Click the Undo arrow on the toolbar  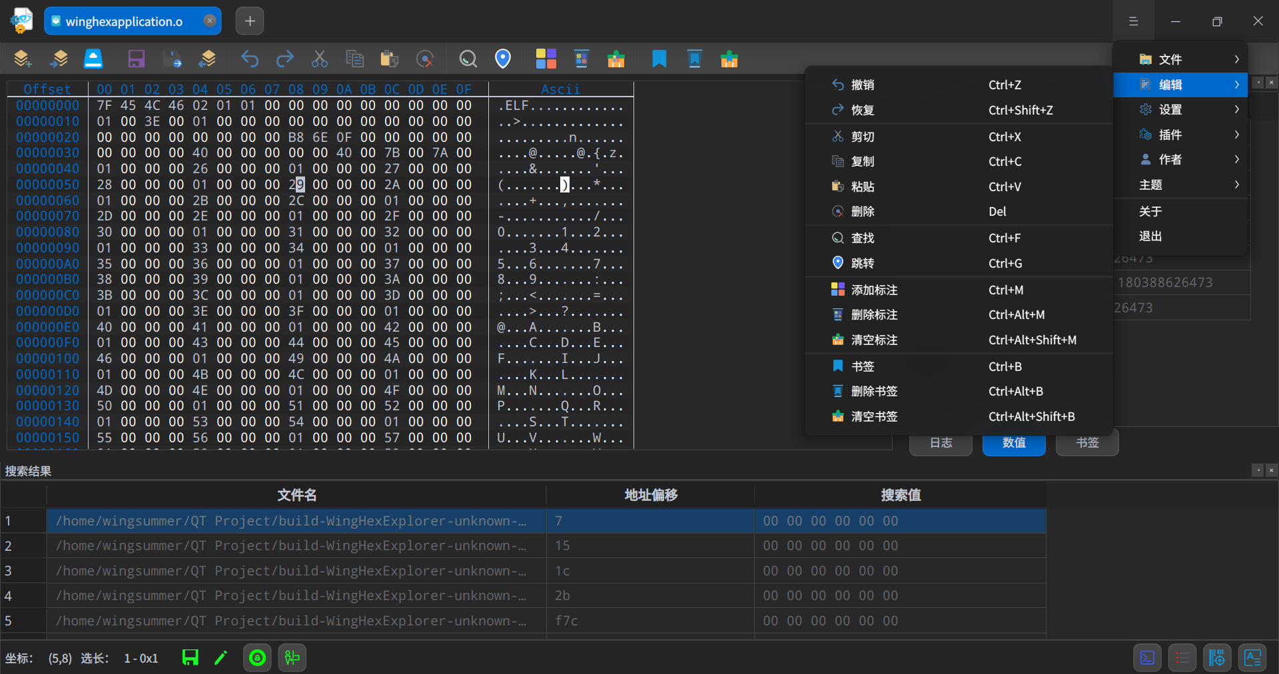(250, 59)
